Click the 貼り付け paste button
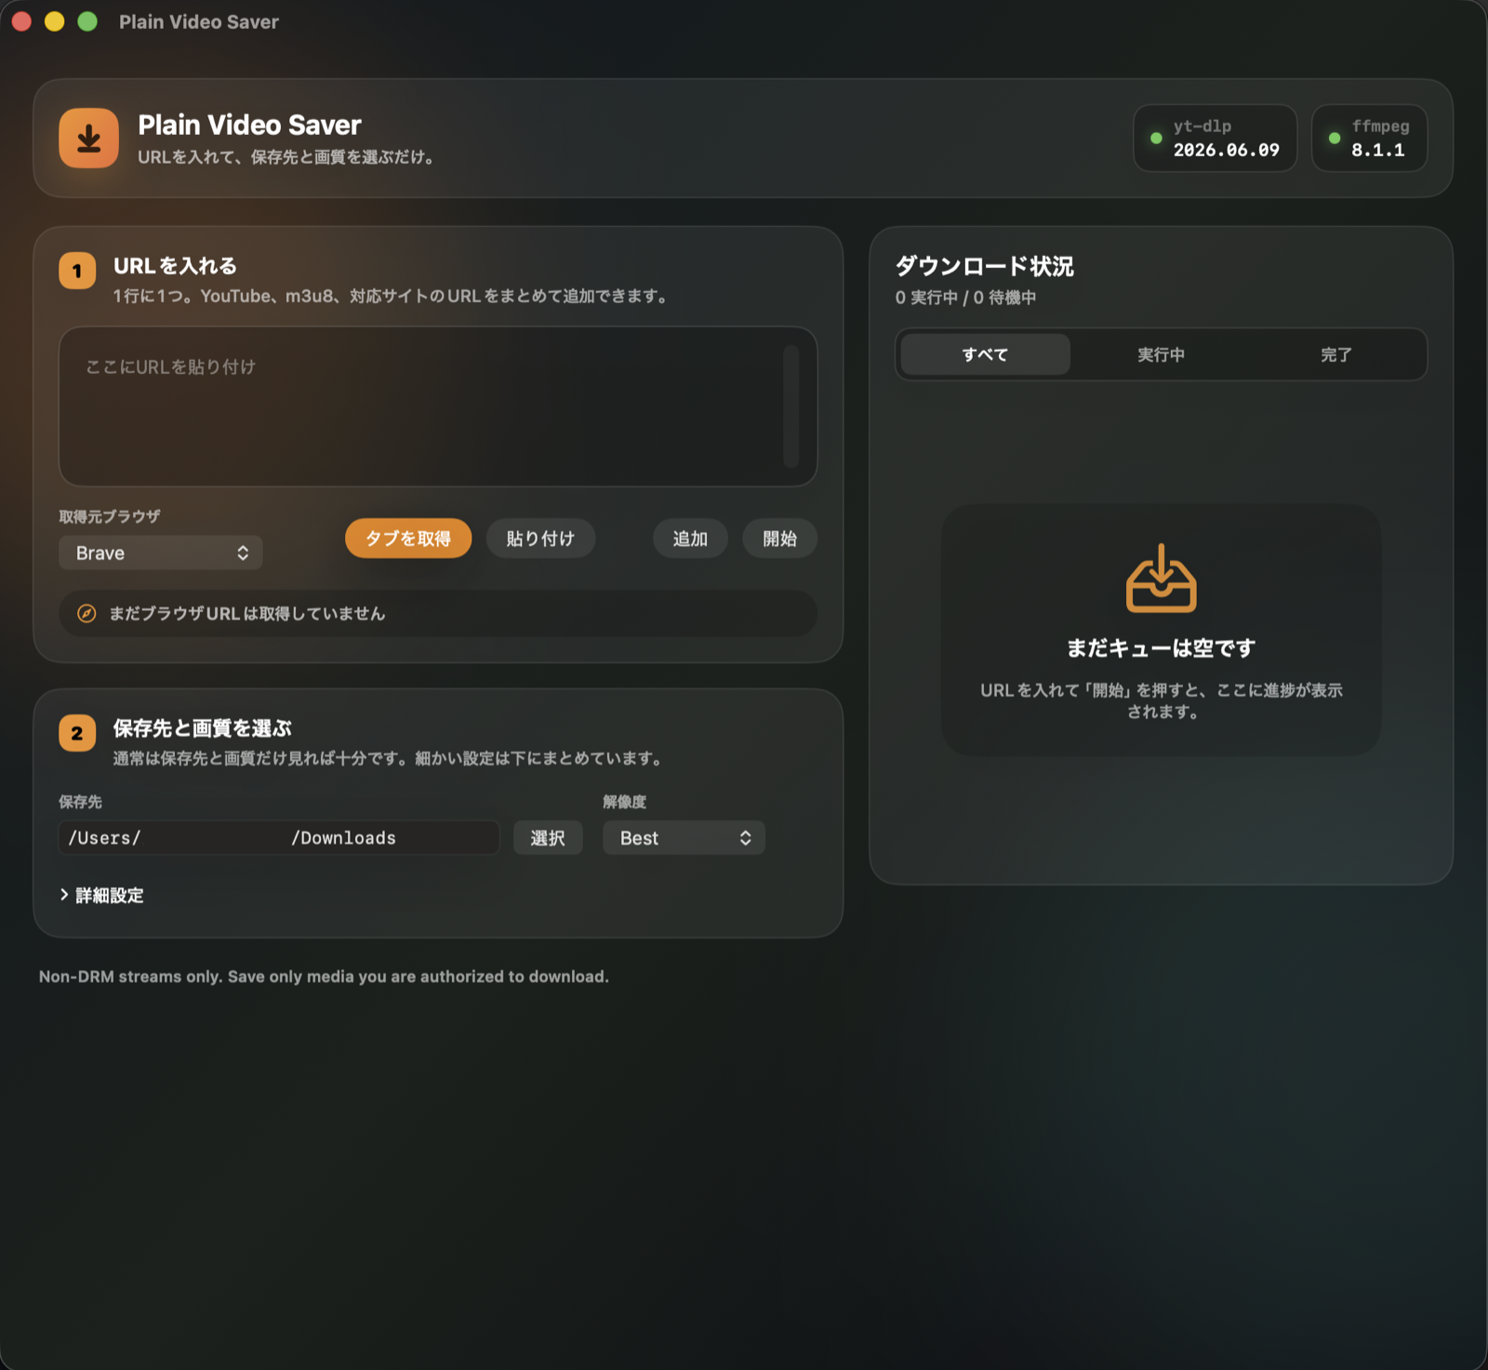Viewport: 1488px width, 1370px height. click(x=540, y=539)
